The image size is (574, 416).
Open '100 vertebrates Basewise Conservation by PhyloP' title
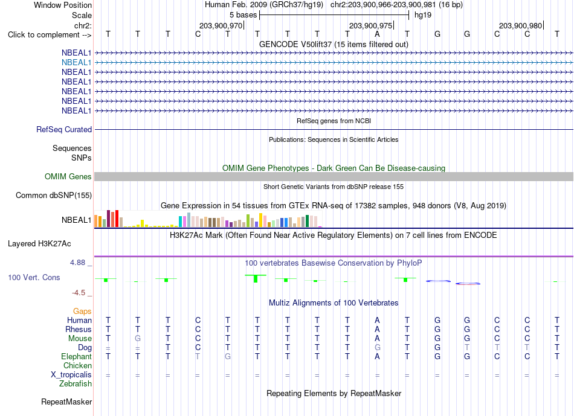pos(334,263)
